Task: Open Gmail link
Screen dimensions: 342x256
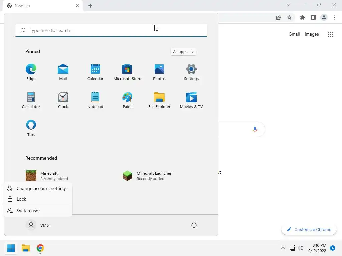Action: pyautogui.click(x=294, y=34)
